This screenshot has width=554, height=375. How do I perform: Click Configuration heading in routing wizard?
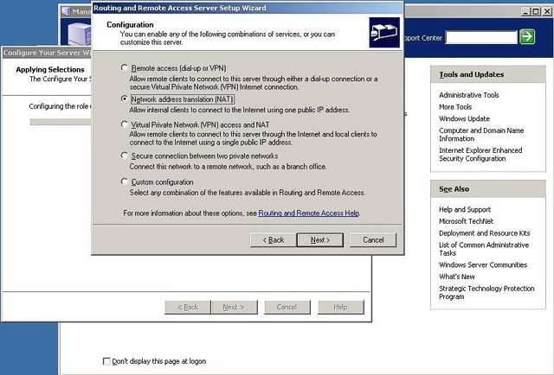click(x=130, y=25)
